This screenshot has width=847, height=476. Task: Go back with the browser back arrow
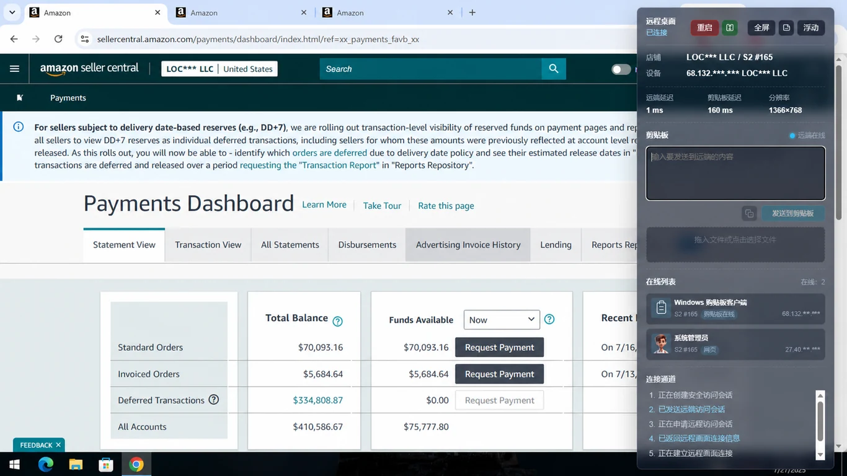(14, 39)
